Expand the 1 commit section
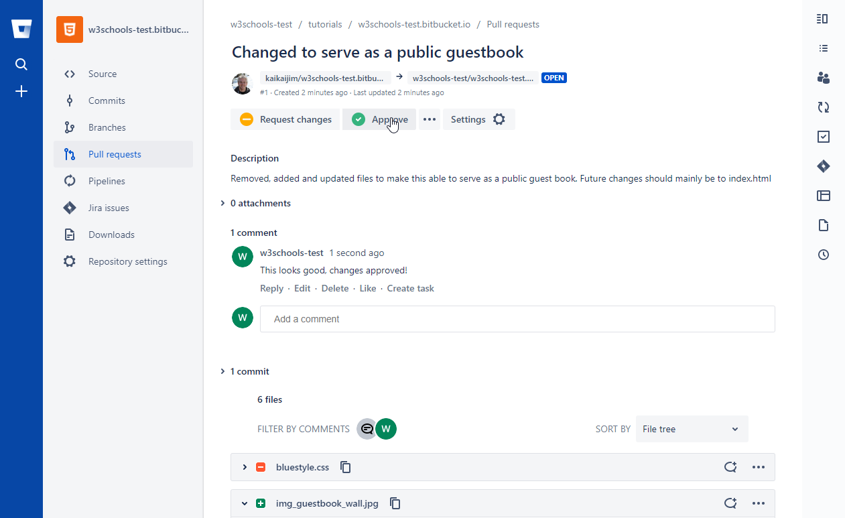This screenshot has width=845, height=518. point(249,371)
